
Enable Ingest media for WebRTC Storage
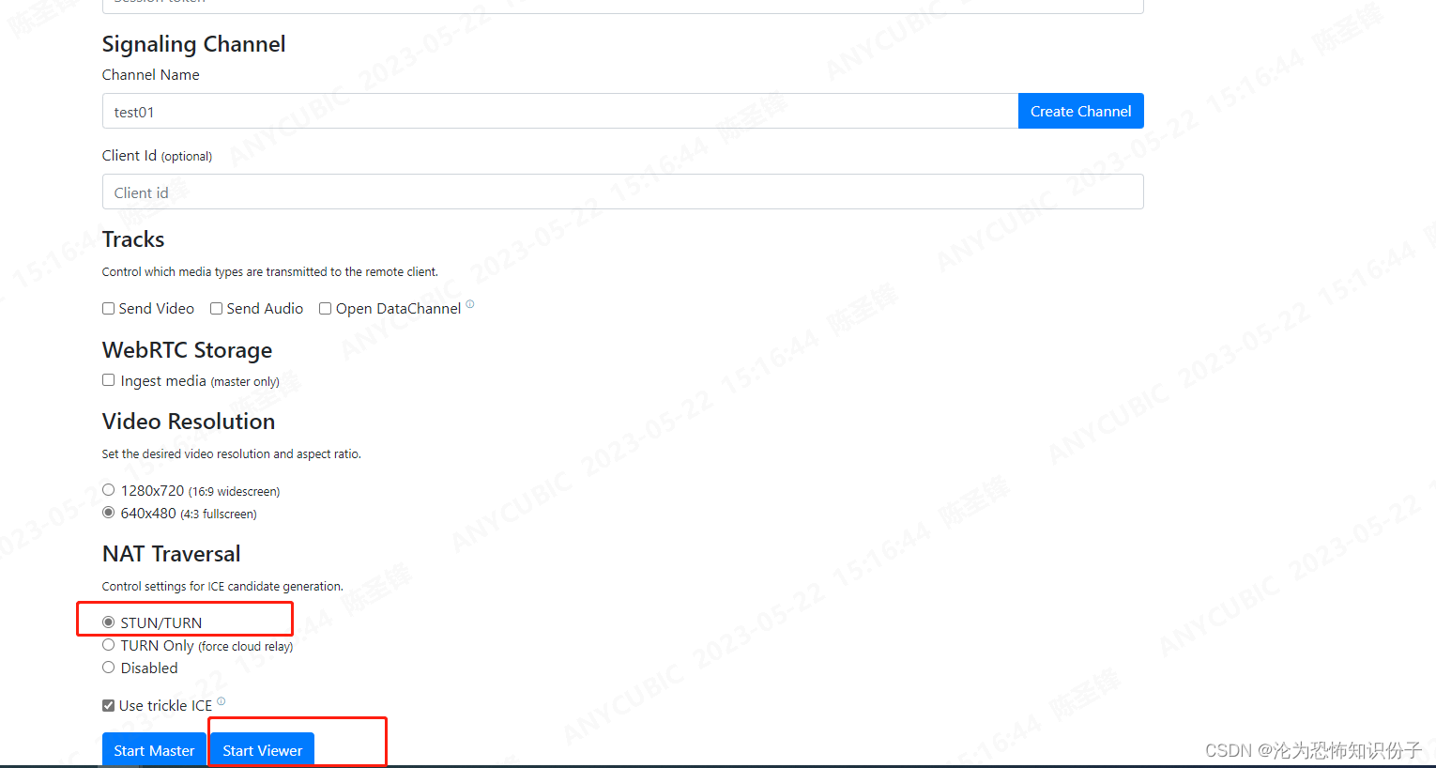point(108,378)
